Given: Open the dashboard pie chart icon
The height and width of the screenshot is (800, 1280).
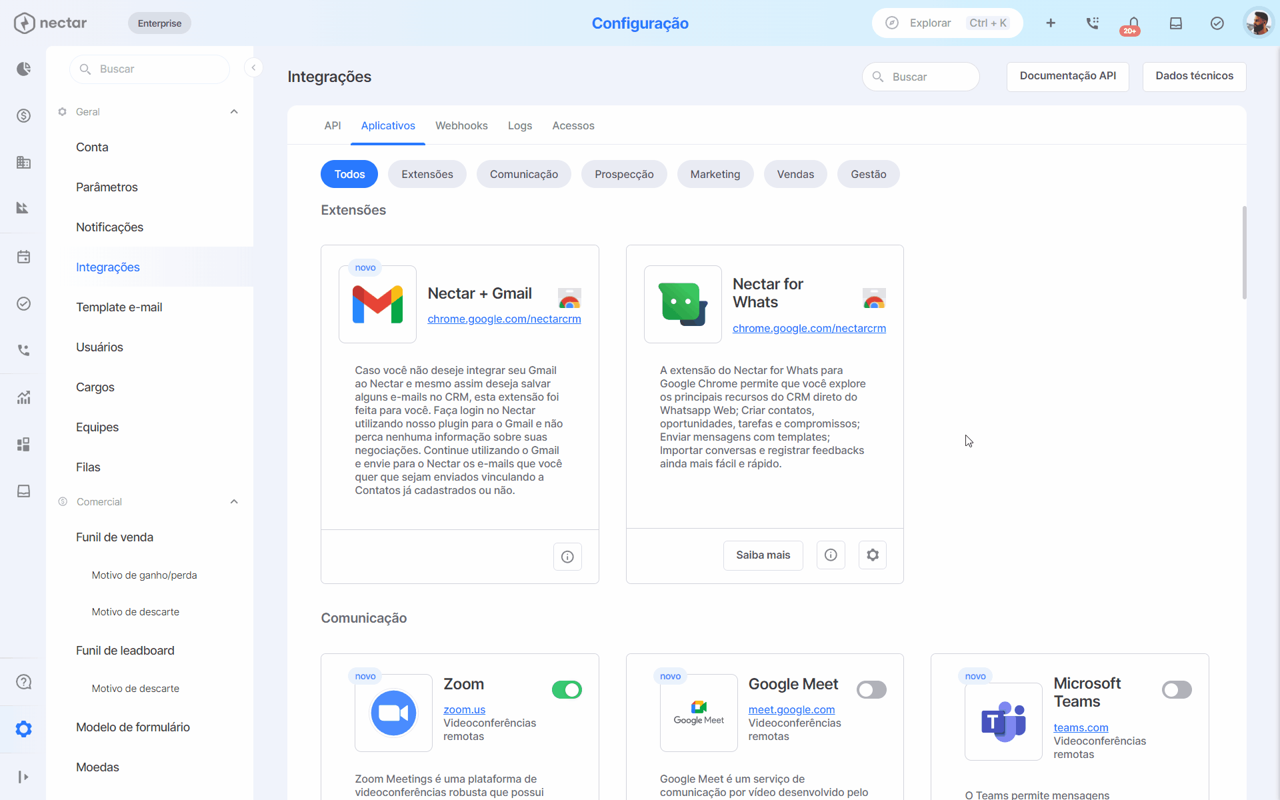Looking at the screenshot, I should 23,69.
